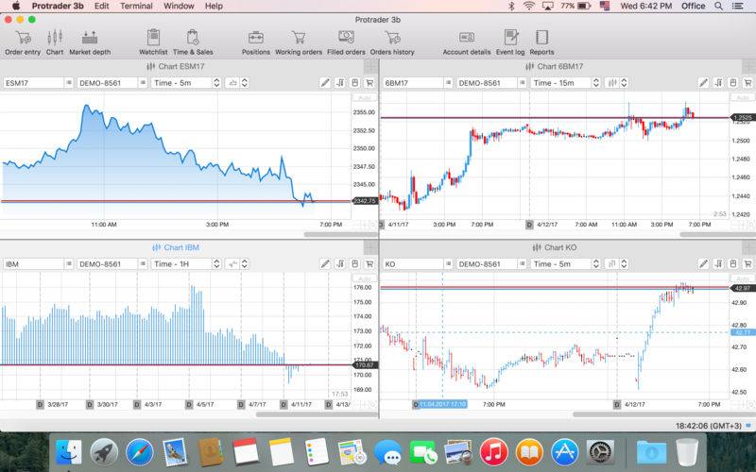Open the Terminal menu
The image size is (756, 472).
coord(136,6)
